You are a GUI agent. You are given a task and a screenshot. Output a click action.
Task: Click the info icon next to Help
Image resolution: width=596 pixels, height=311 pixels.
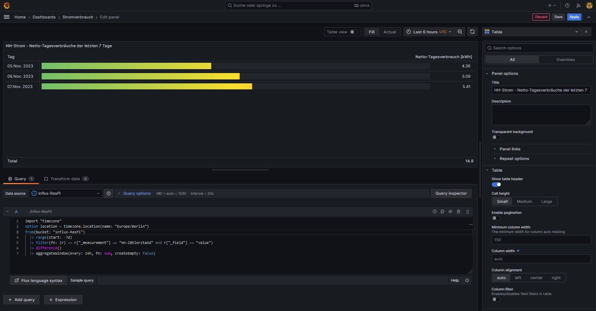[467, 281]
